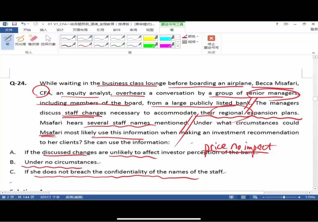
Task: Select the Highlighter (荧光笔) tool
Action: 20,40
